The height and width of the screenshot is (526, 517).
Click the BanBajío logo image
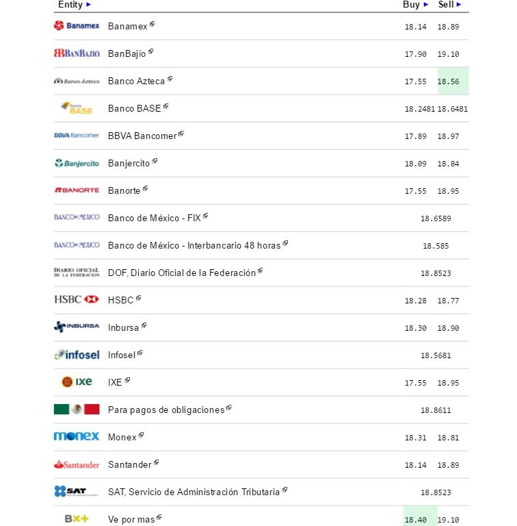click(77, 53)
